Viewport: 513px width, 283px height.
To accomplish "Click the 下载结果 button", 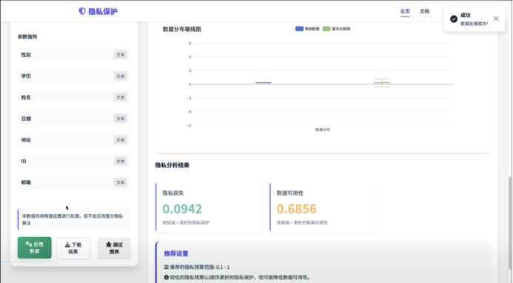I will 73,248.
